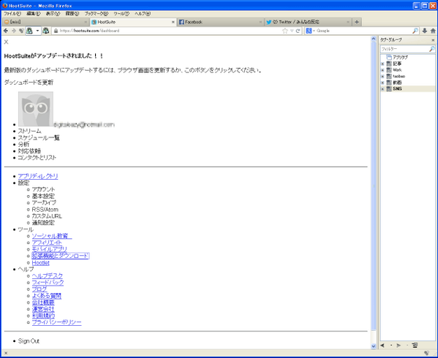The height and width of the screenshot is (358, 438).
Task: Click the ストリーム list item
Action: pyautogui.click(x=29, y=132)
